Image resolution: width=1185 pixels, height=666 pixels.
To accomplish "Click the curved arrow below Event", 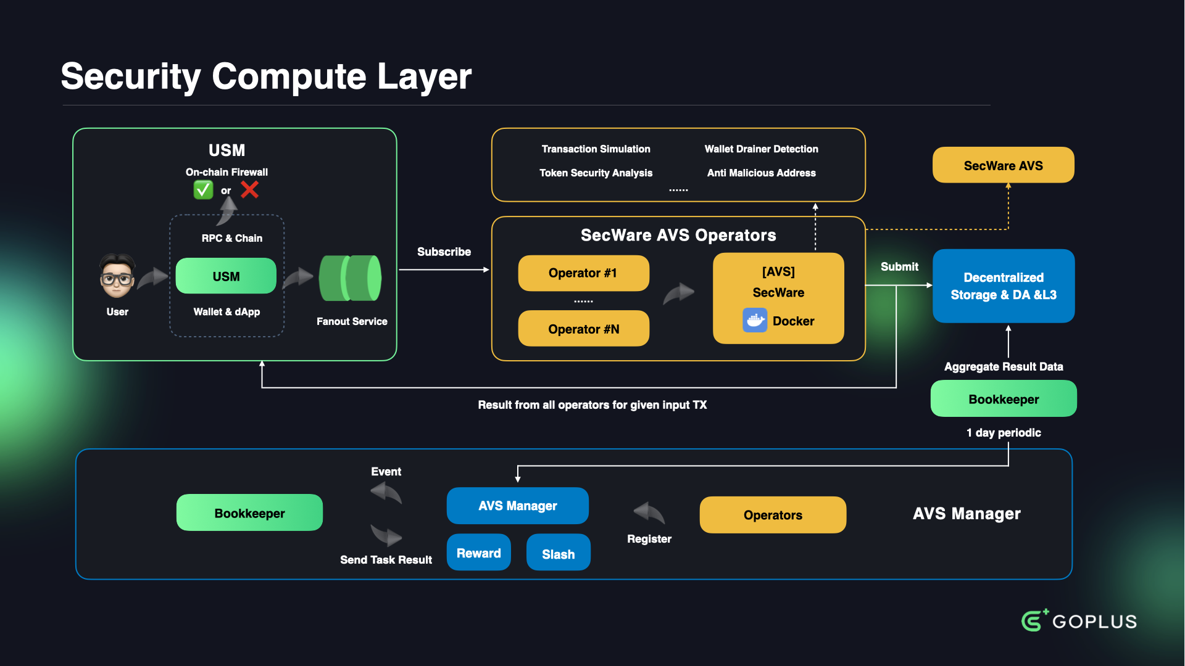I will [386, 493].
